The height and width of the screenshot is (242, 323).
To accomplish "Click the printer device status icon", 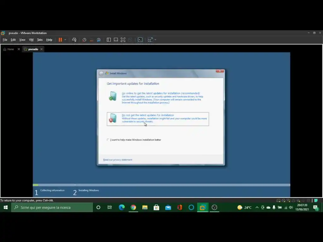I will click(x=293, y=201).
